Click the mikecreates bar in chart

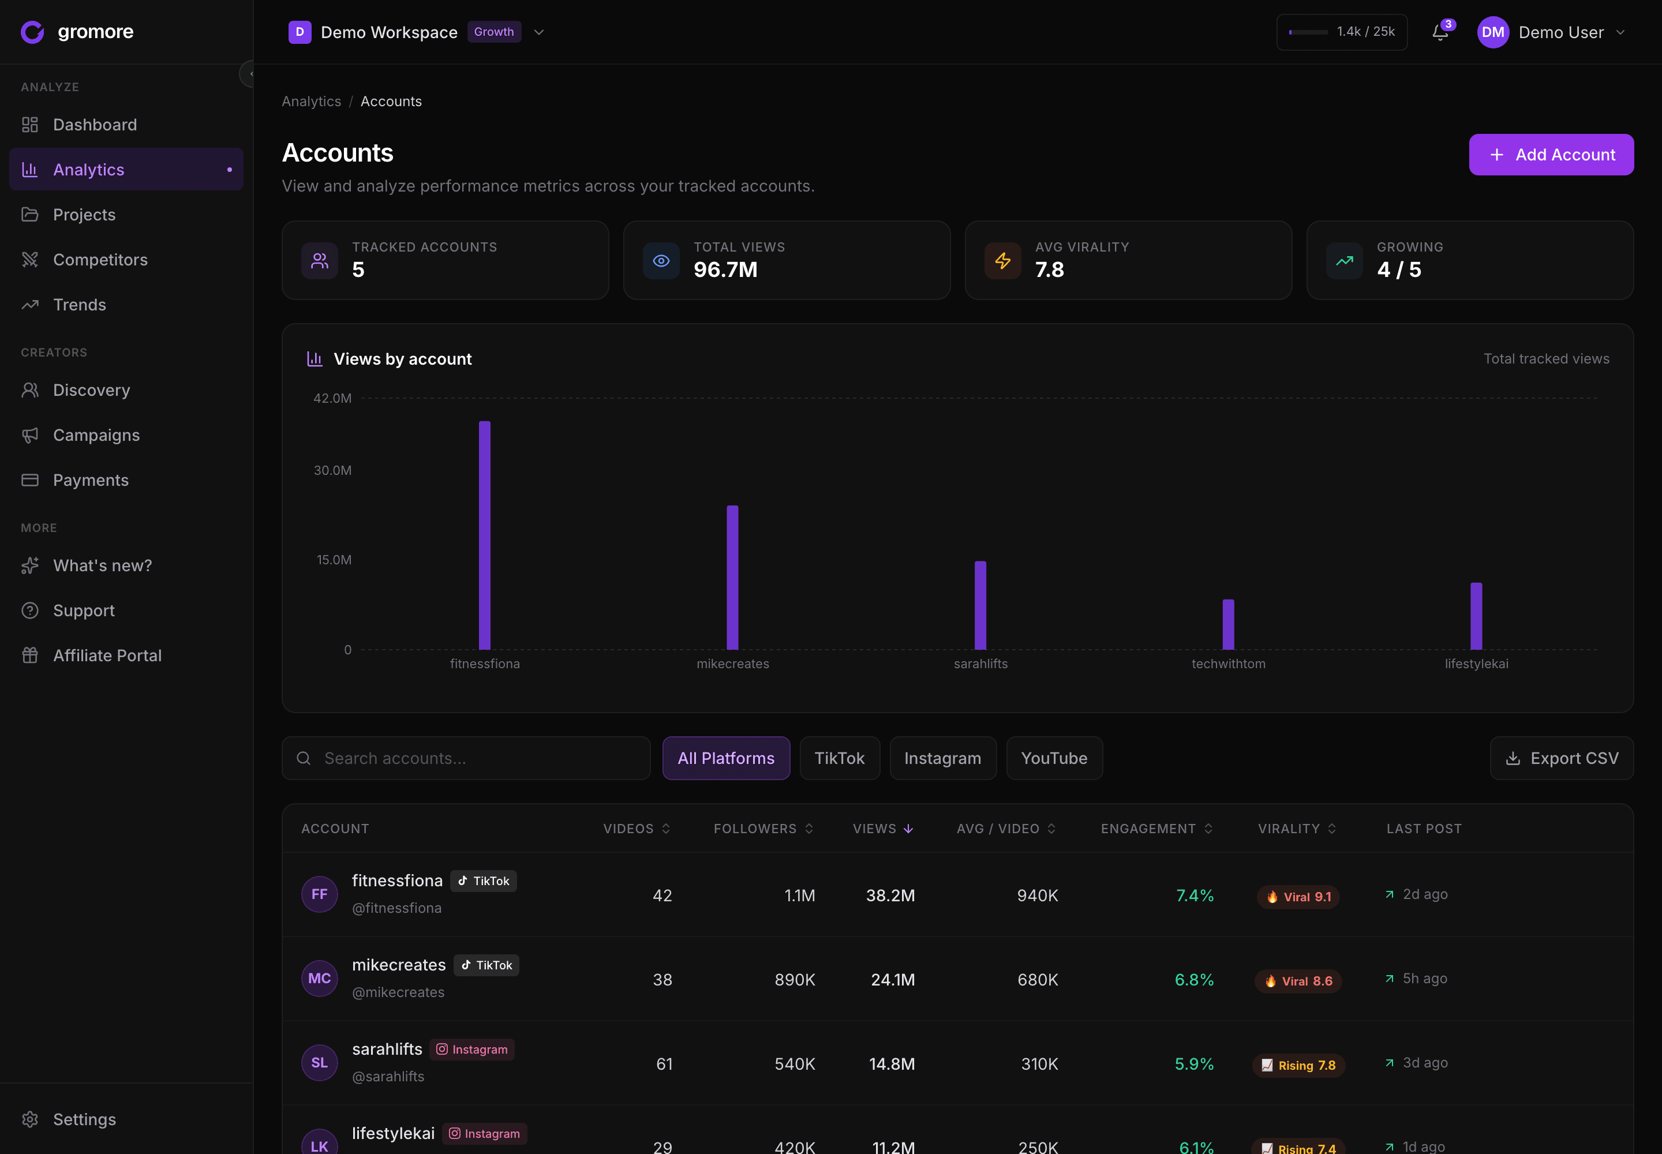tap(733, 577)
